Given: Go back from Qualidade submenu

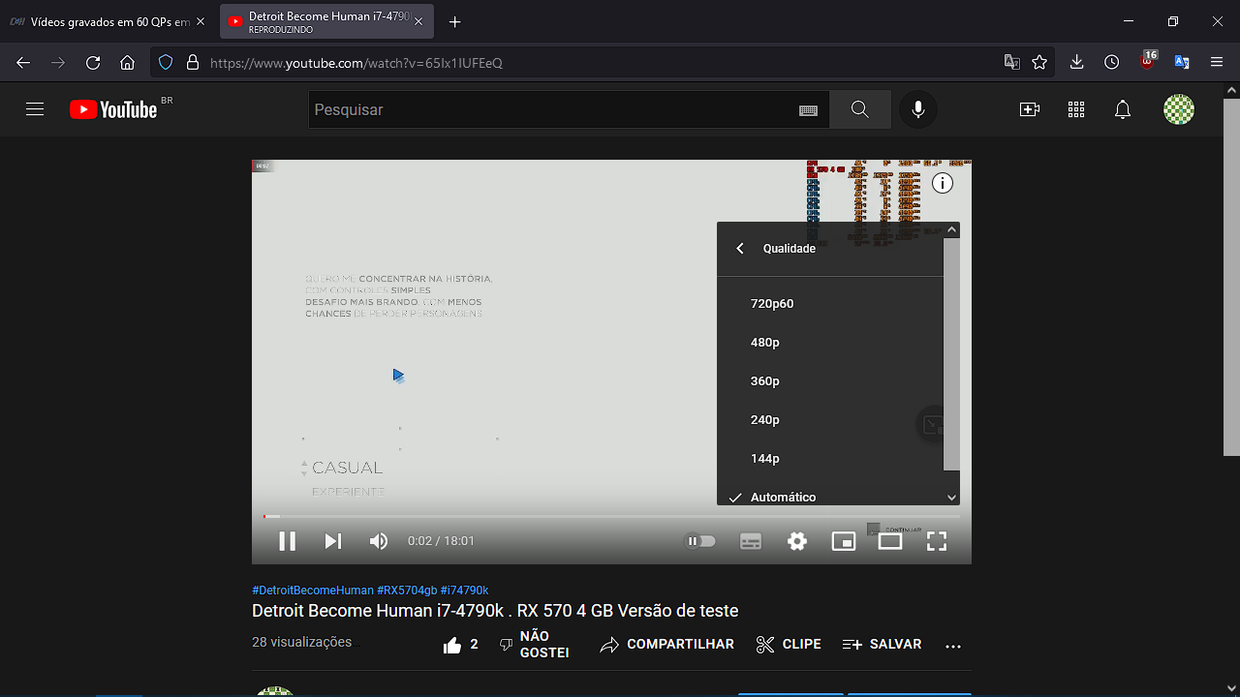Looking at the screenshot, I should (x=740, y=249).
